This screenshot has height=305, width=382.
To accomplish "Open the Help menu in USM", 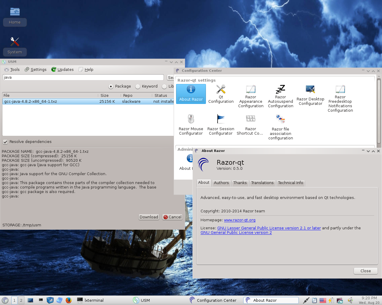I will tap(86, 70).
